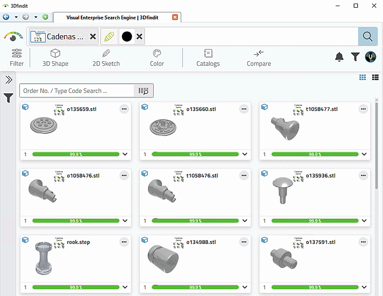Click the Order No. / Type Code Search field
Image resolution: width=383 pixels, height=296 pixels.
pos(77,91)
